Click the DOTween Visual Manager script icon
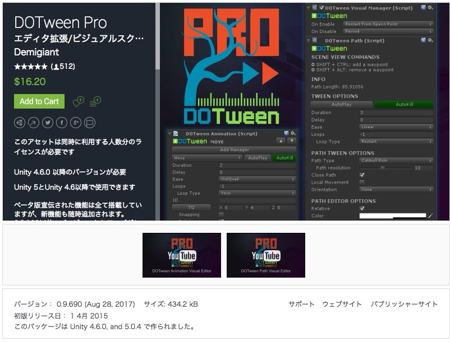This screenshot has height=342, width=450. click(x=315, y=8)
